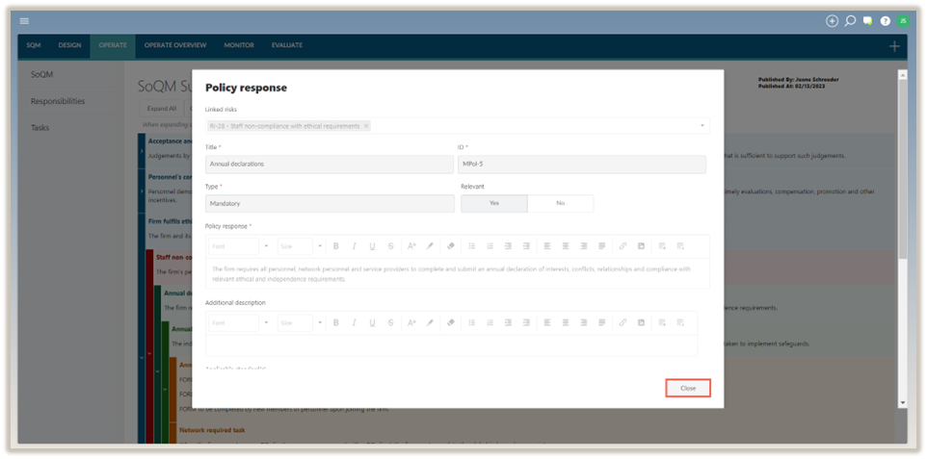Switch to the EVALUATE tab
The height and width of the screenshot is (459, 927).
(x=286, y=45)
